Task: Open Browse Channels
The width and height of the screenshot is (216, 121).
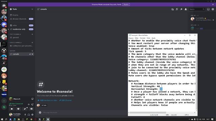Action: (x=22, y=19)
